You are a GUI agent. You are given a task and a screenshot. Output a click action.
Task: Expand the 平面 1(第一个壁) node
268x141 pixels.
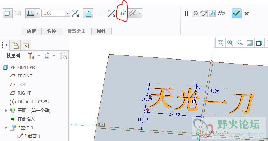click(6, 111)
